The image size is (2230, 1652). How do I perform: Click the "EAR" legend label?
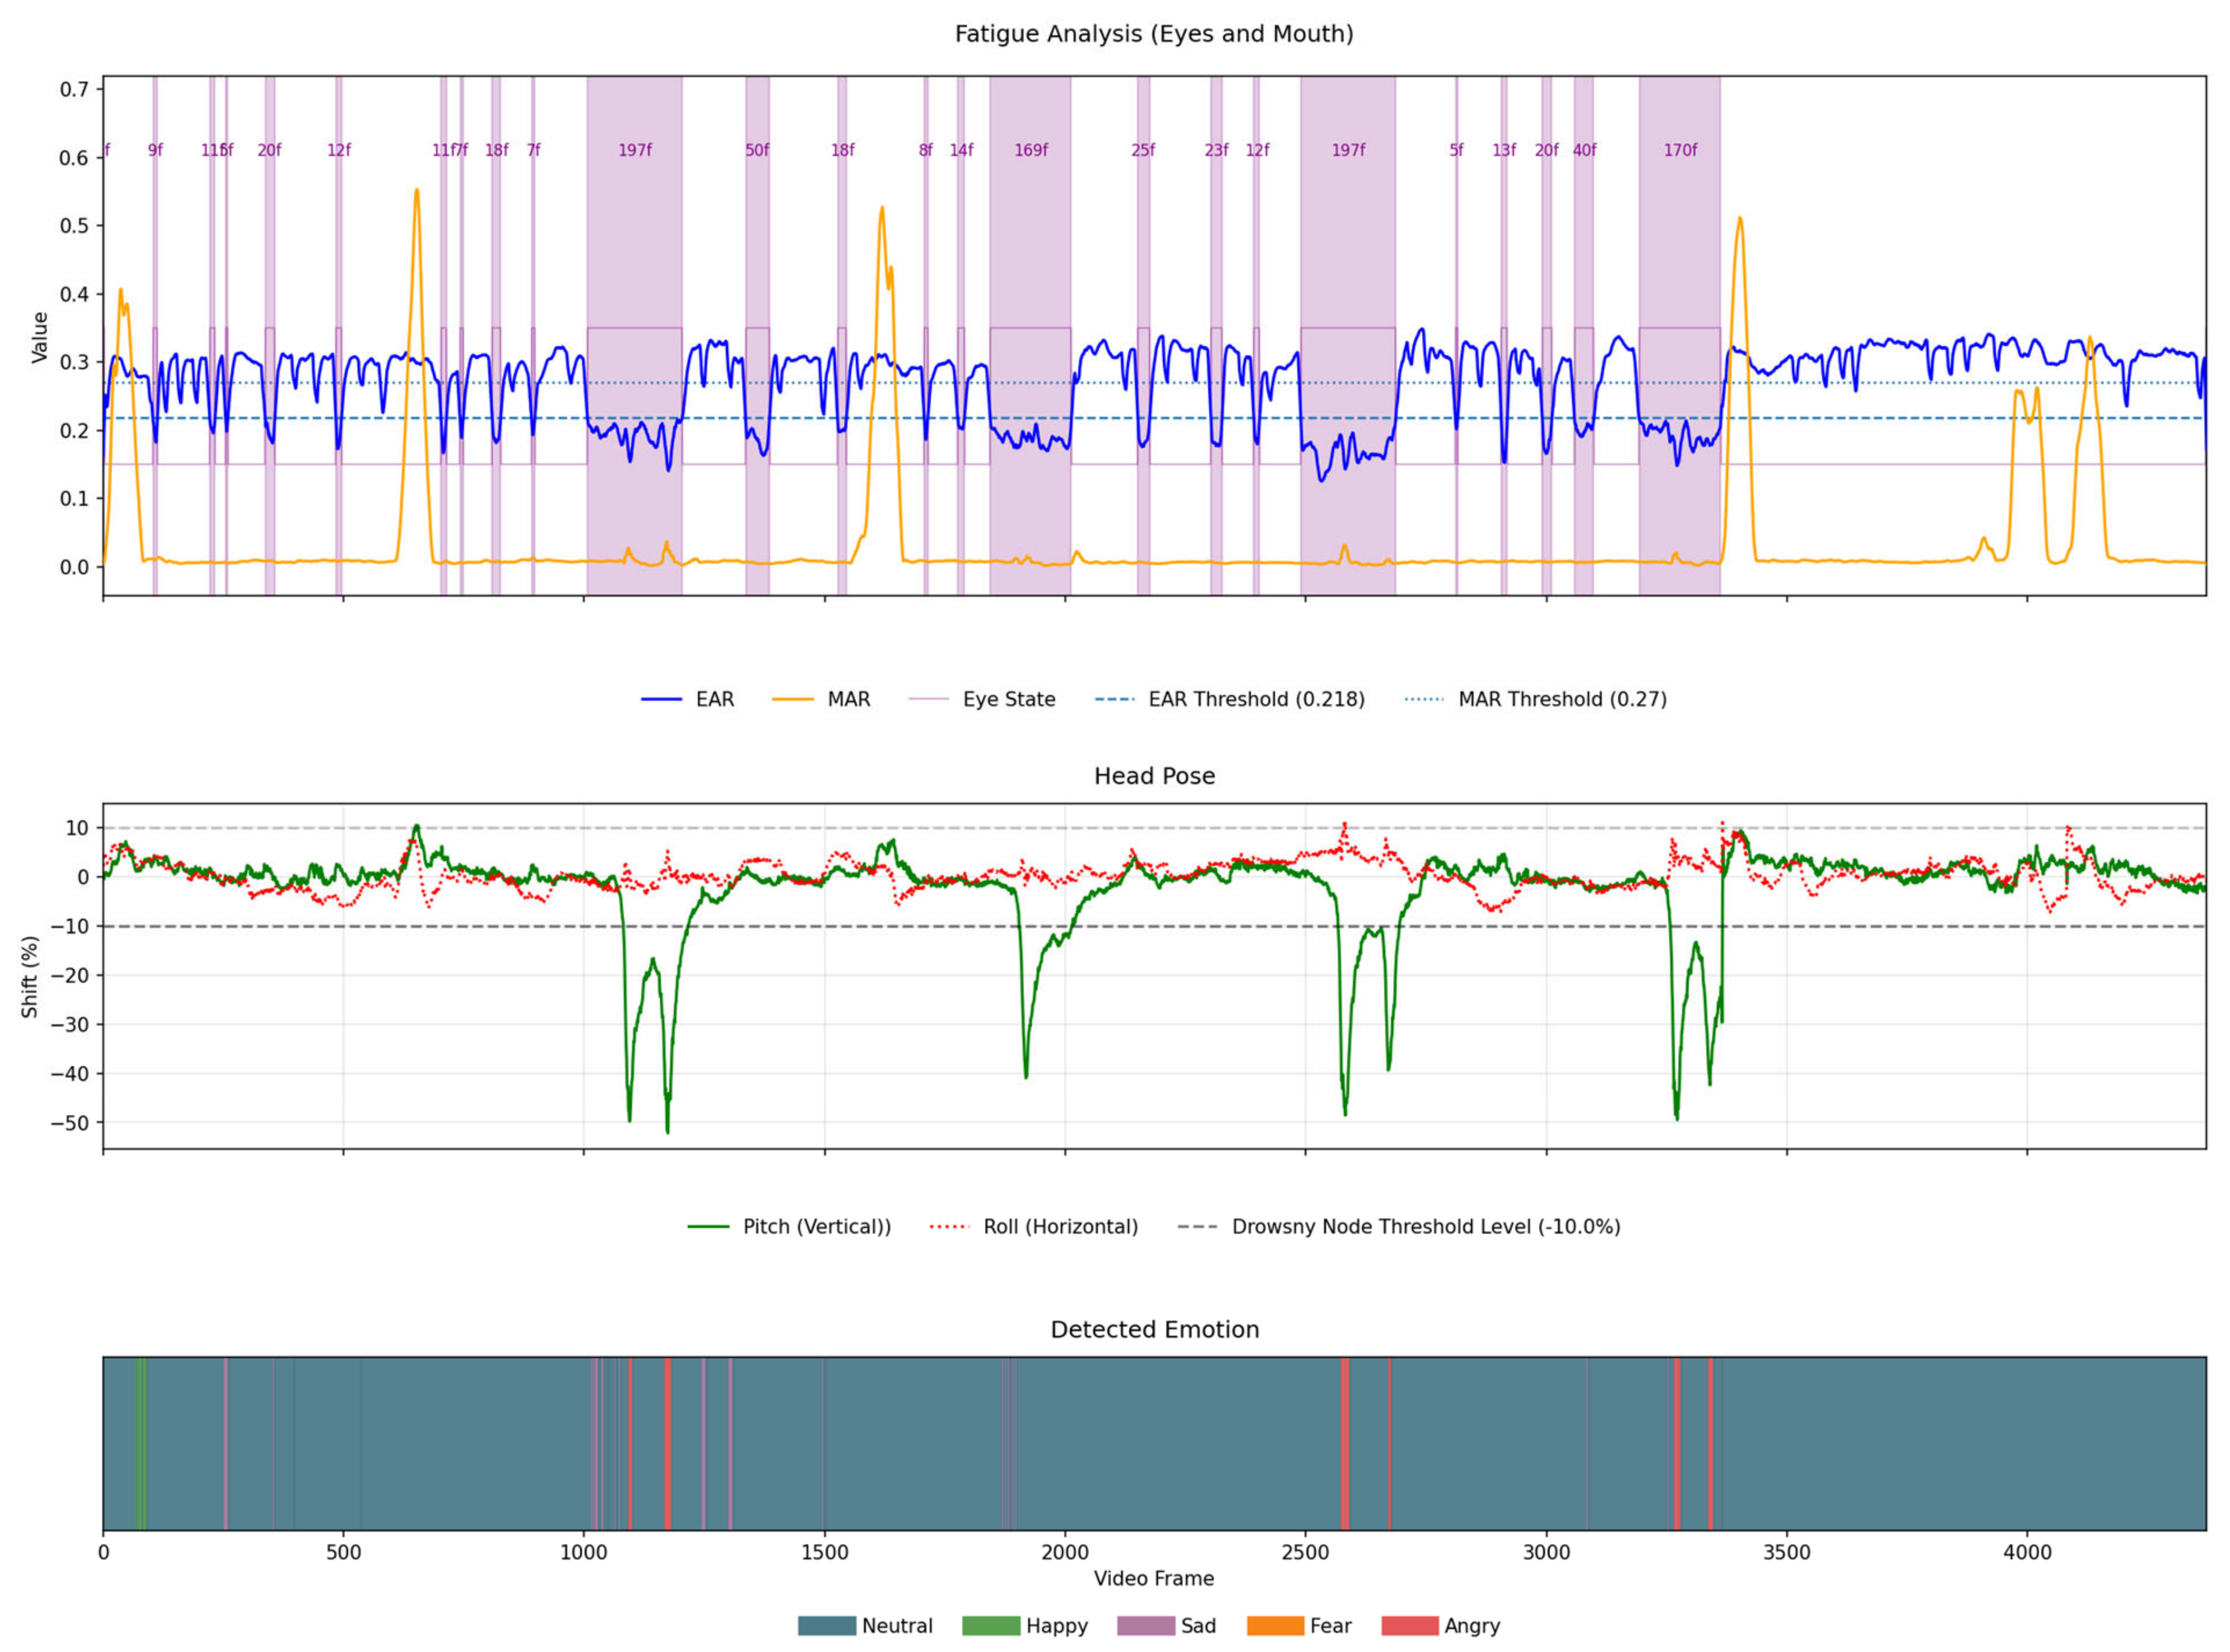pyautogui.click(x=714, y=699)
